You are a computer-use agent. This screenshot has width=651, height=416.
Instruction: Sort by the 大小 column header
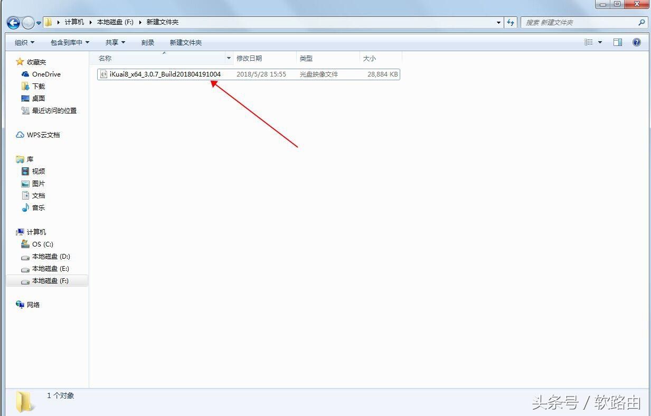(381, 58)
